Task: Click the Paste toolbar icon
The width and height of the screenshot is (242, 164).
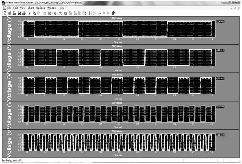Action: 39,13
